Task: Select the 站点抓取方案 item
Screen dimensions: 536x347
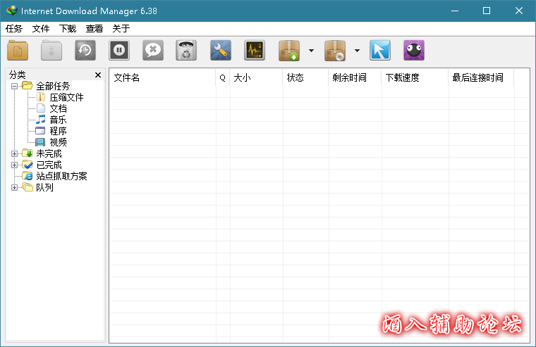Action: click(x=61, y=176)
